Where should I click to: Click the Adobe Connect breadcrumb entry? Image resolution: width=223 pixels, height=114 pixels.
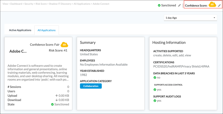[101, 4]
